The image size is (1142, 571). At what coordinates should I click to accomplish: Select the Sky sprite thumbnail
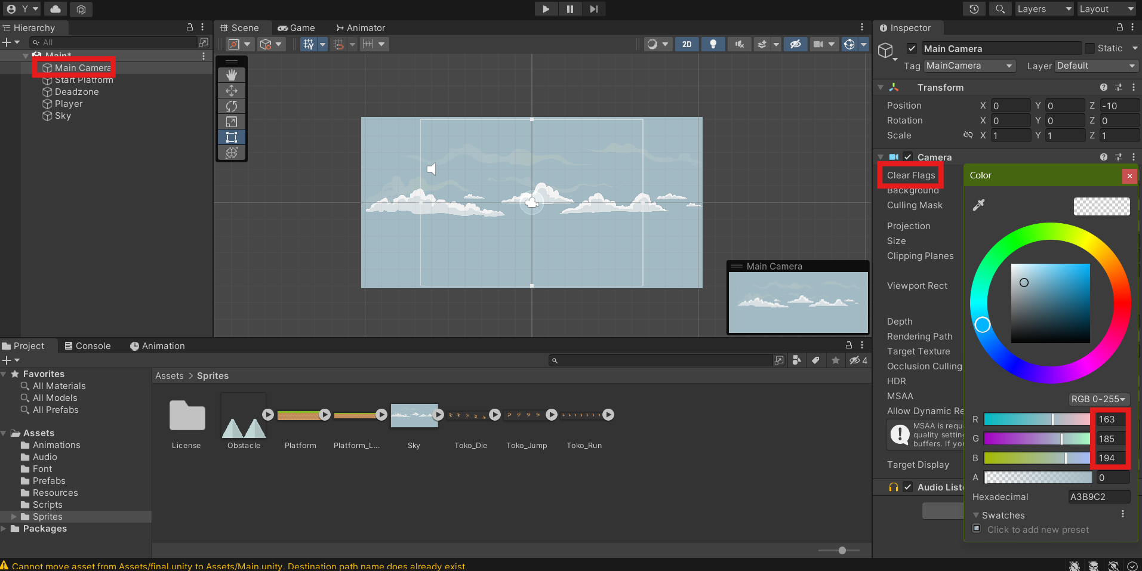point(414,415)
